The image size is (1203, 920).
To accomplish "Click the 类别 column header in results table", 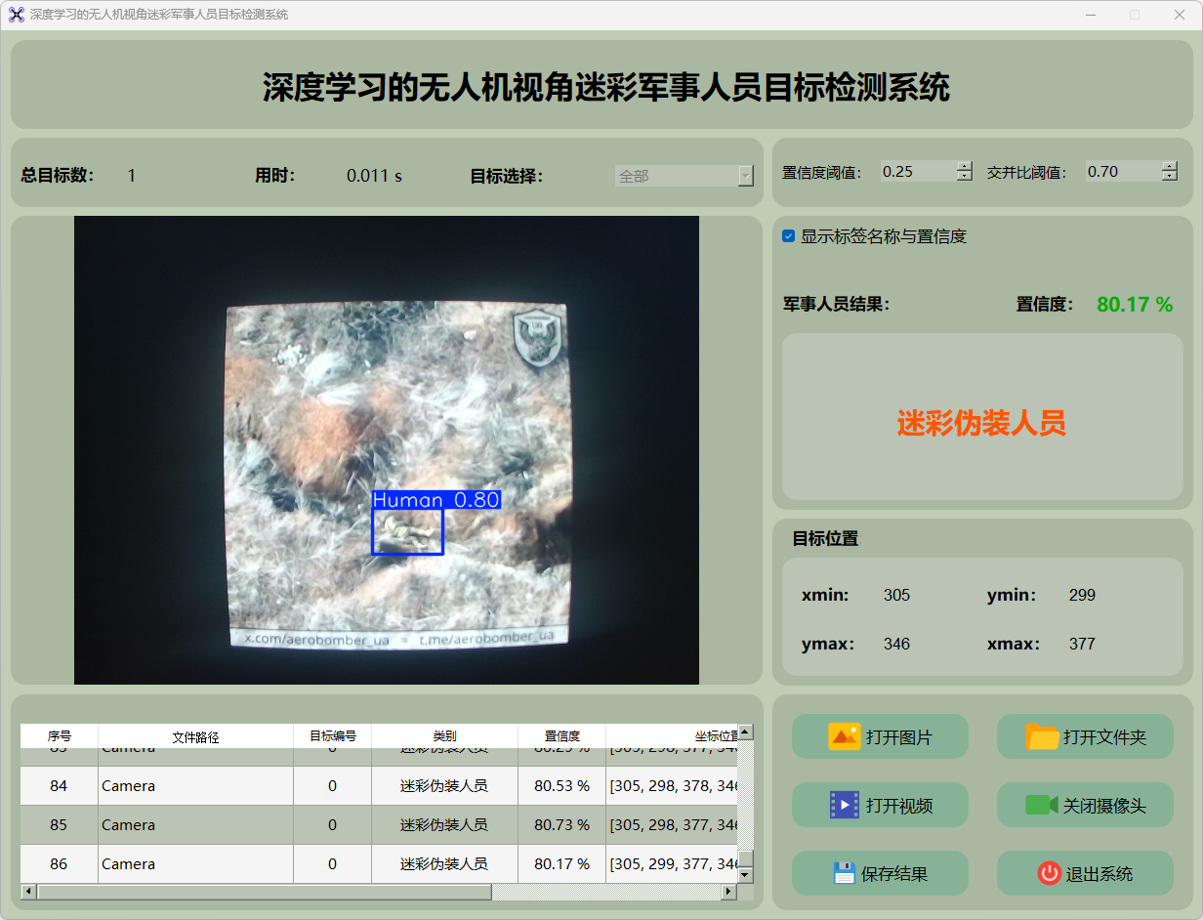I will click(444, 736).
